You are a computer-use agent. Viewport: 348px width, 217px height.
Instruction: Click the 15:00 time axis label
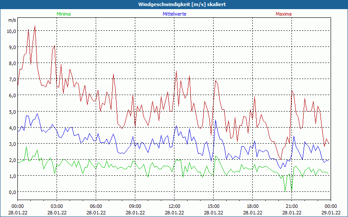click(x=213, y=206)
